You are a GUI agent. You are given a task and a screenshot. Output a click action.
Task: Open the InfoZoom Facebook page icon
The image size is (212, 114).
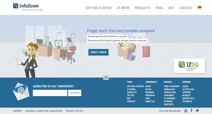click(x=192, y=111)
